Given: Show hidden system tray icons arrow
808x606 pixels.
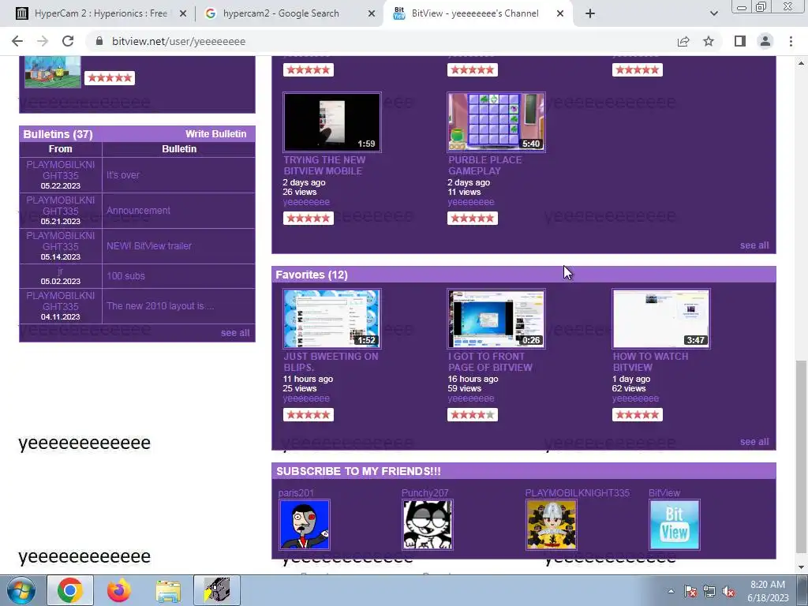Looking at the screenshot, I should 671,591.
